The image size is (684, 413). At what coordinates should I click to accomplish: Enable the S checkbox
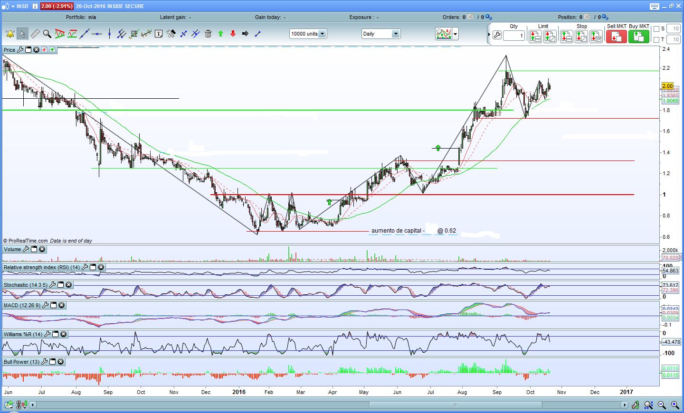656,29
